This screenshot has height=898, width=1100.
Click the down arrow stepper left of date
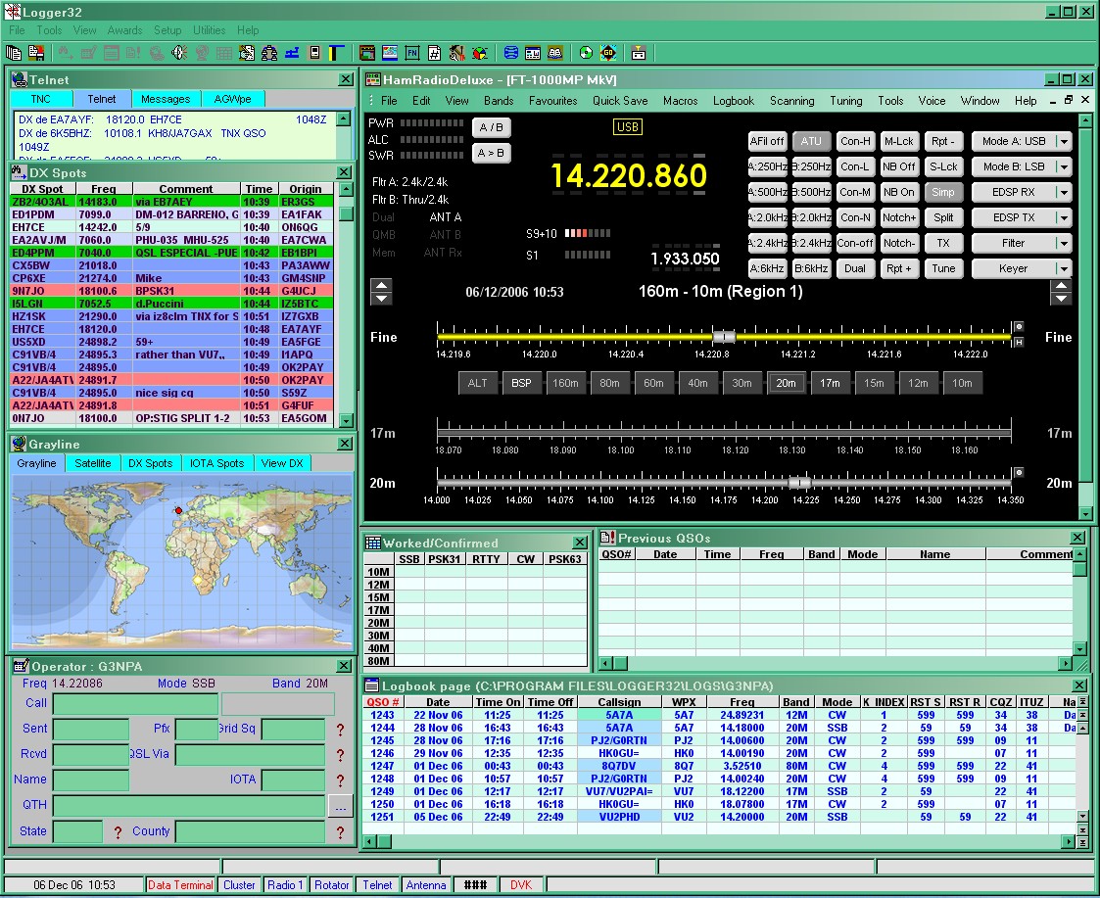(x=381, y=298)
